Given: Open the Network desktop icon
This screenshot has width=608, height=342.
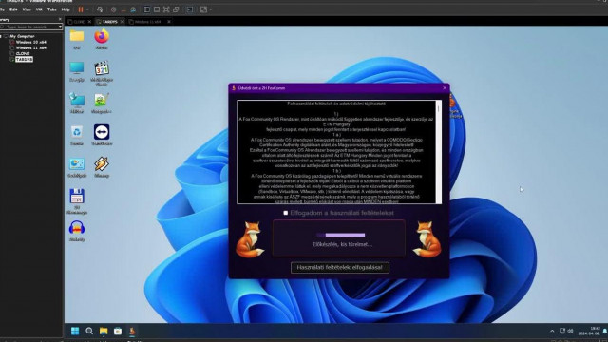Looking at the screenshot, I should (x=77, y=104).
